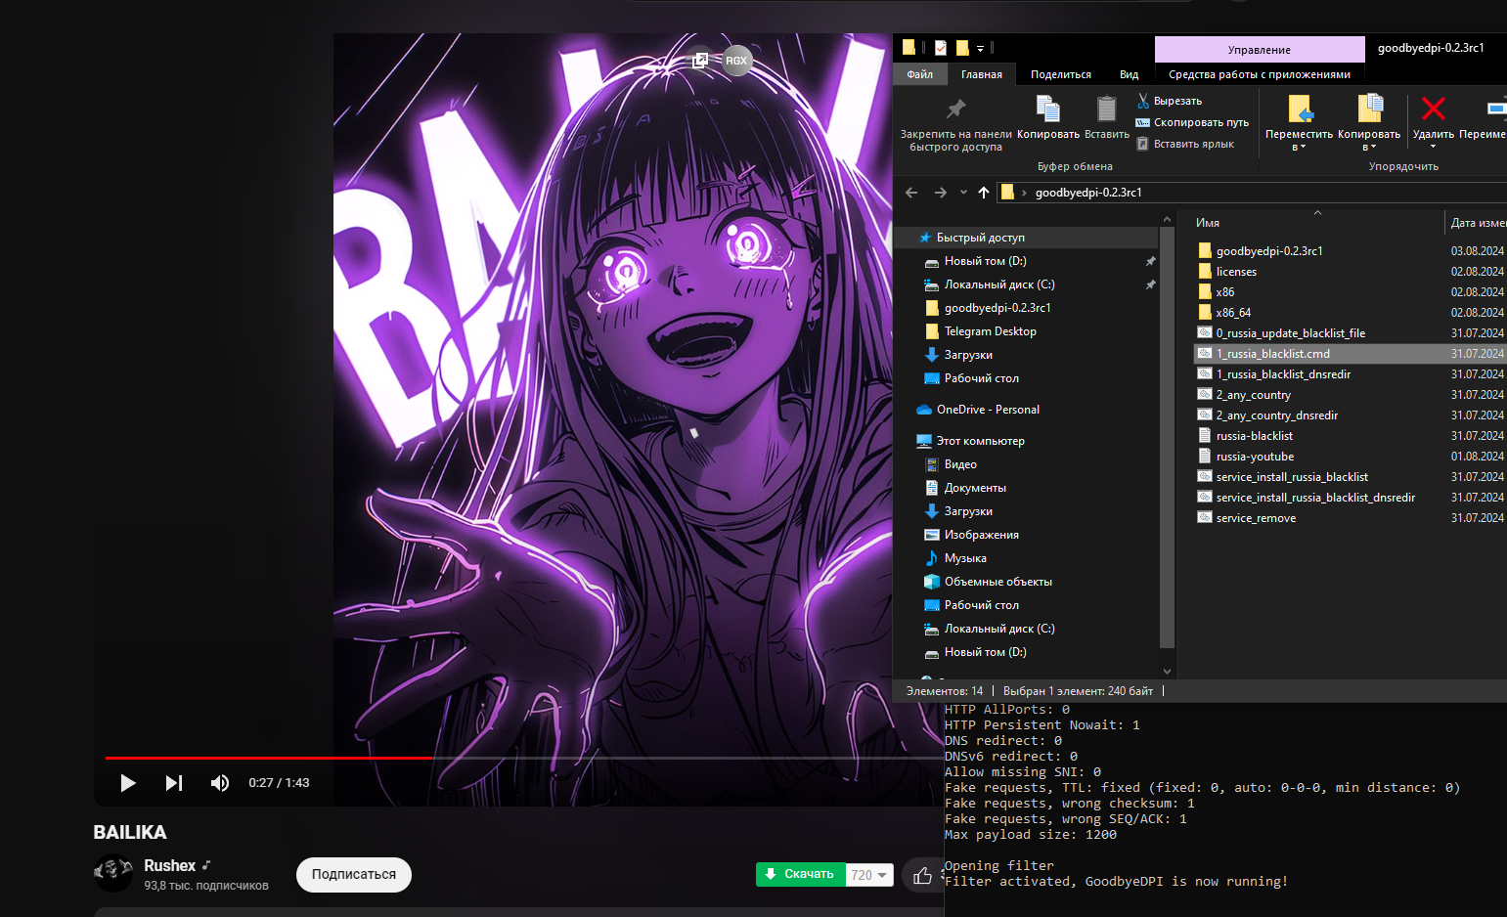The height and width of the screenshot is (917, 1507).
Task: Click the goodbyedpi-0.2.3rc1 address bar
Action: click(x=1252, y=193)
